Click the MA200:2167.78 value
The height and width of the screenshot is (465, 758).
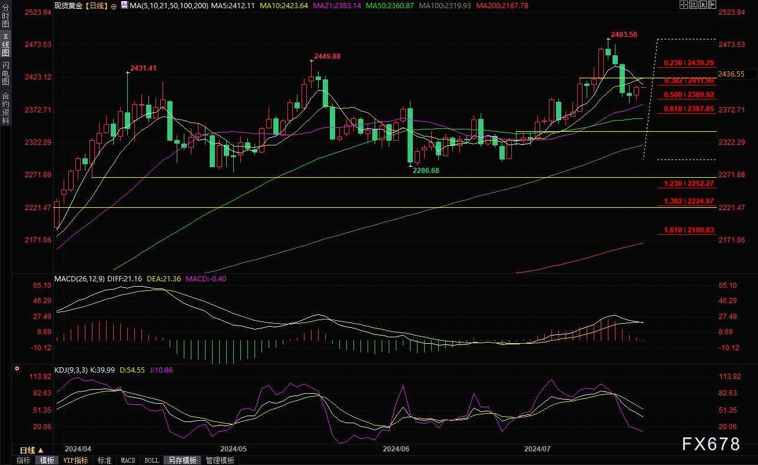[x=502, y=5]
